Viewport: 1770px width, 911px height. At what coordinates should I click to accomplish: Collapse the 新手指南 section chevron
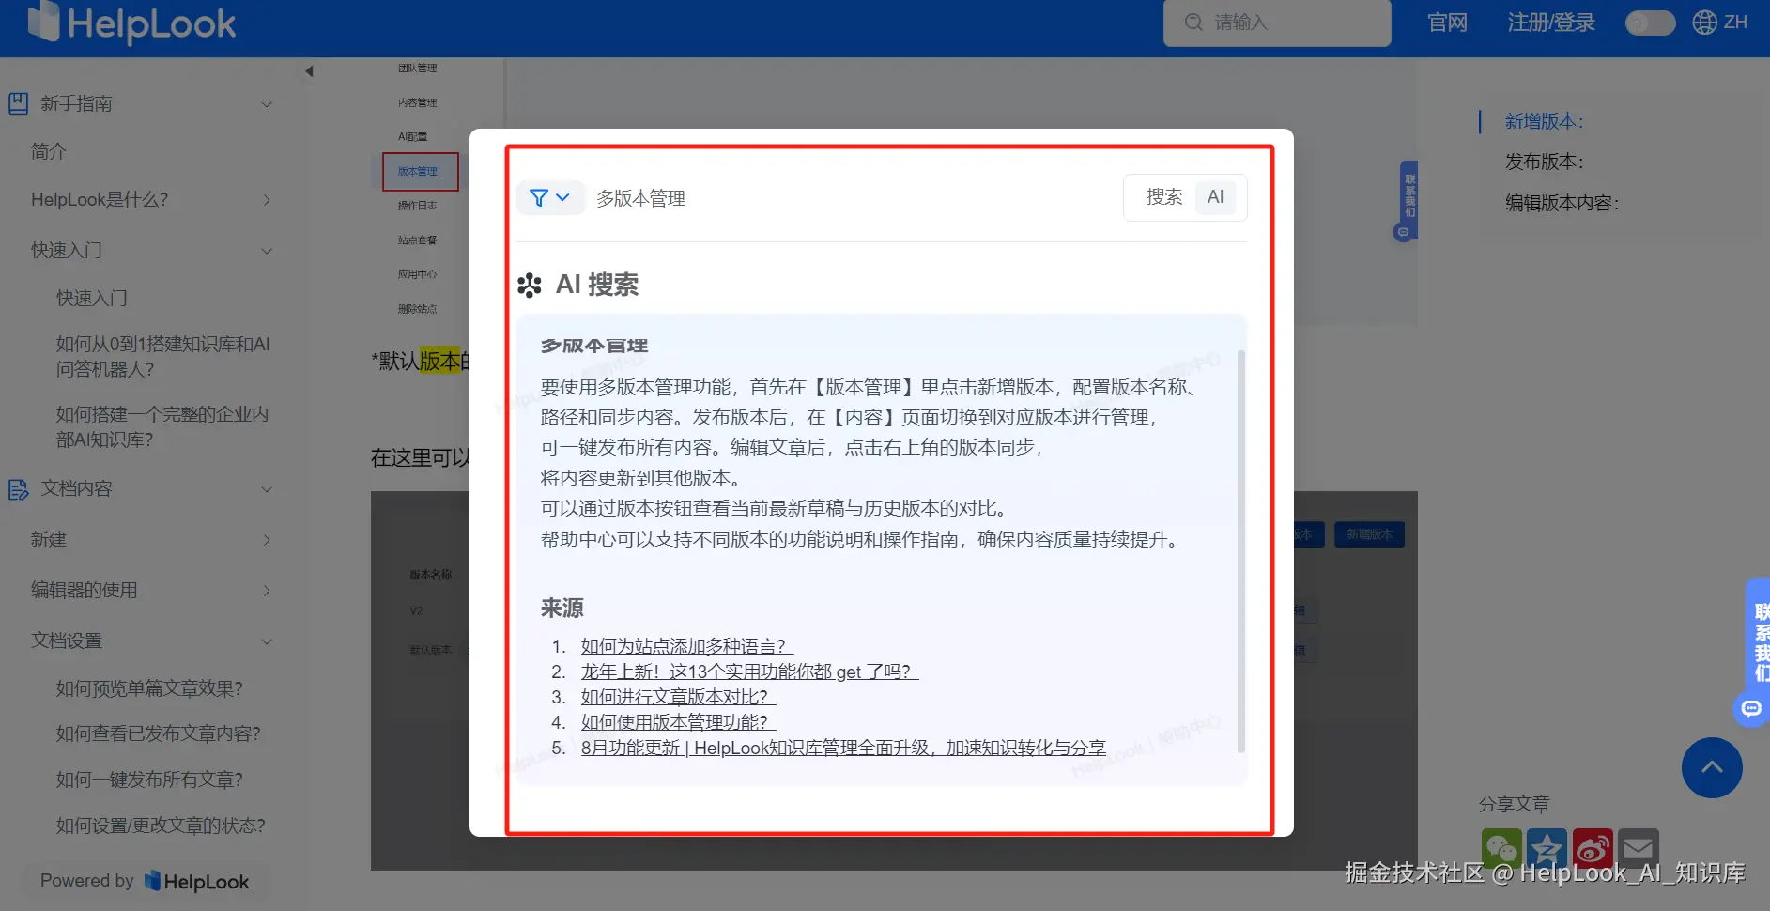pos(267,104)
